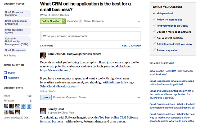Click Share below the question title
The width and height of the screenshot is (198, 123).
click(x=87, y=21)
